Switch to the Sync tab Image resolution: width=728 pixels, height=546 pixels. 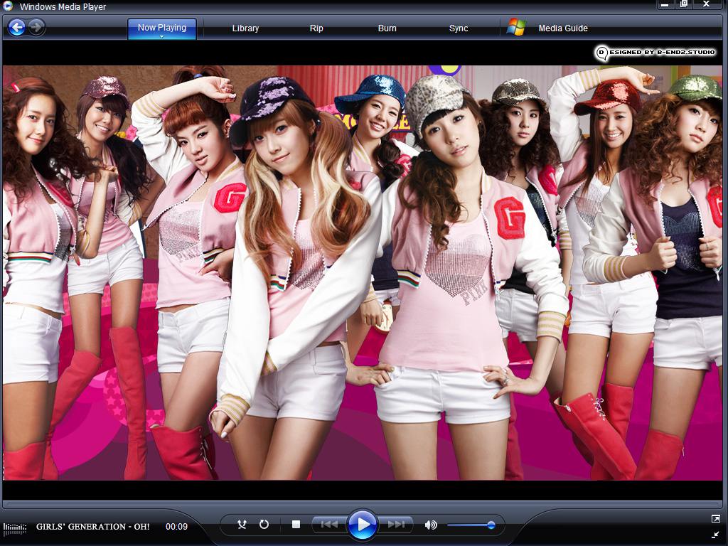459,28
